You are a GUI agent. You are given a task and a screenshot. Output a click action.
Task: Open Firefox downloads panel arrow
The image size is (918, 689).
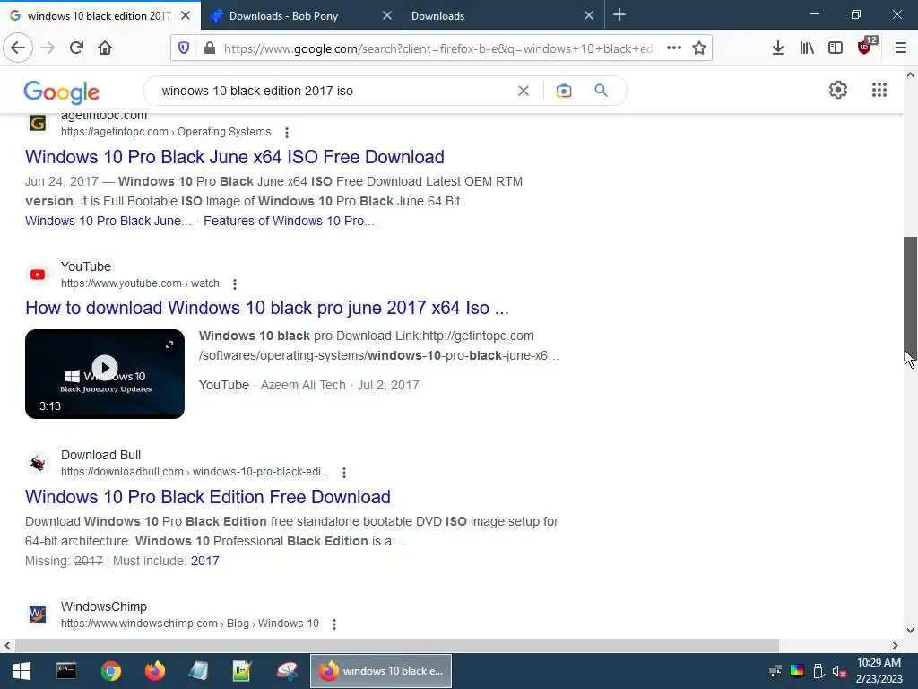click(778, 48)
